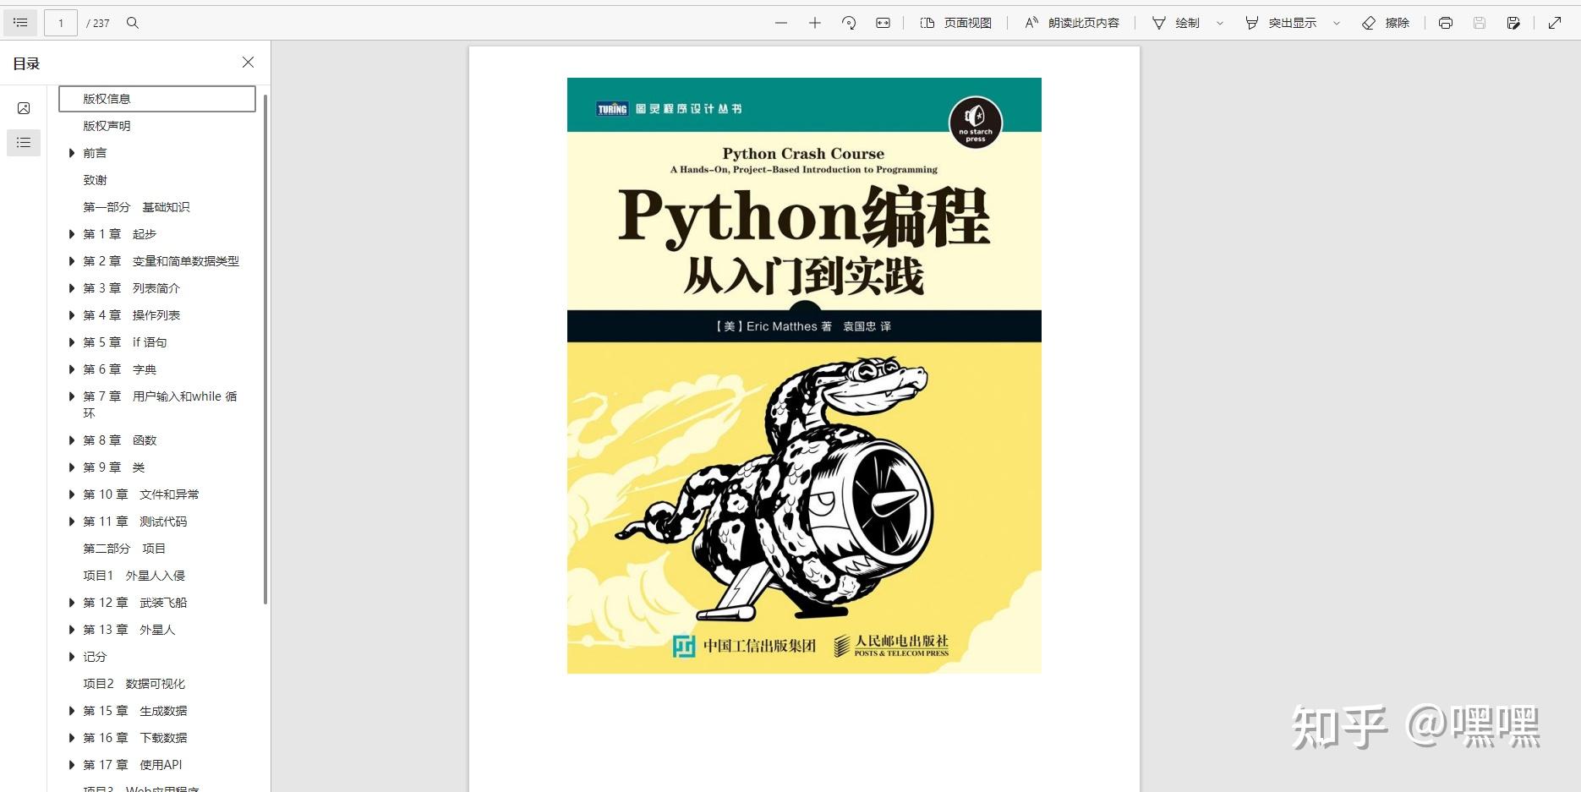
Task: Click the fullscreen expand icon
Action: coord(1555,23)
